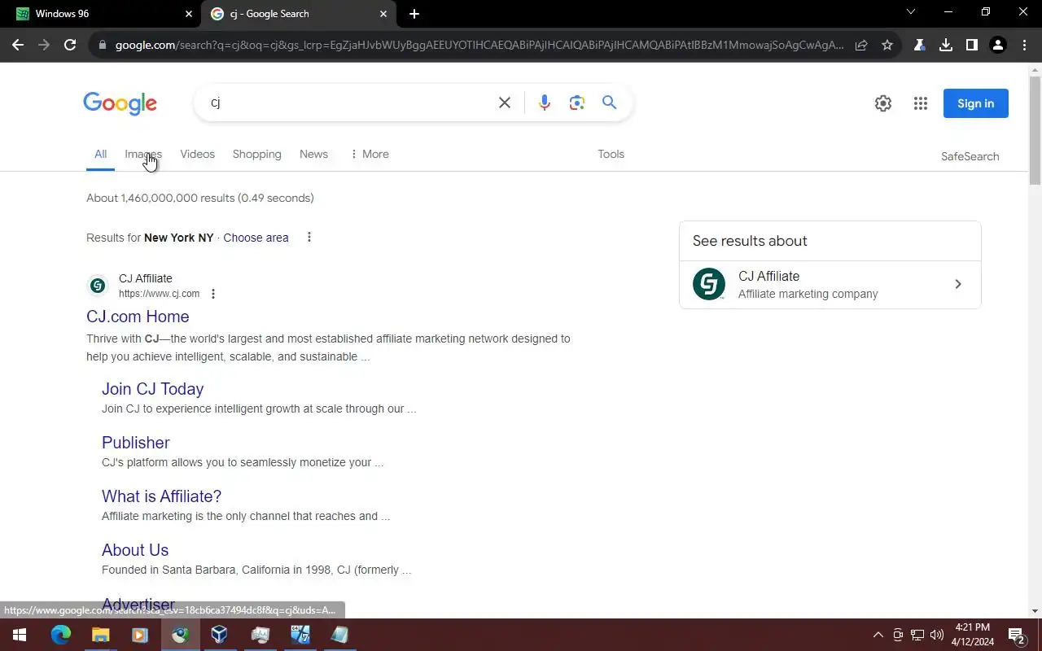The height and width of the screenshot is (651, 1042).
Task: Click Choose area link
Action: click(x=256, y=238)
